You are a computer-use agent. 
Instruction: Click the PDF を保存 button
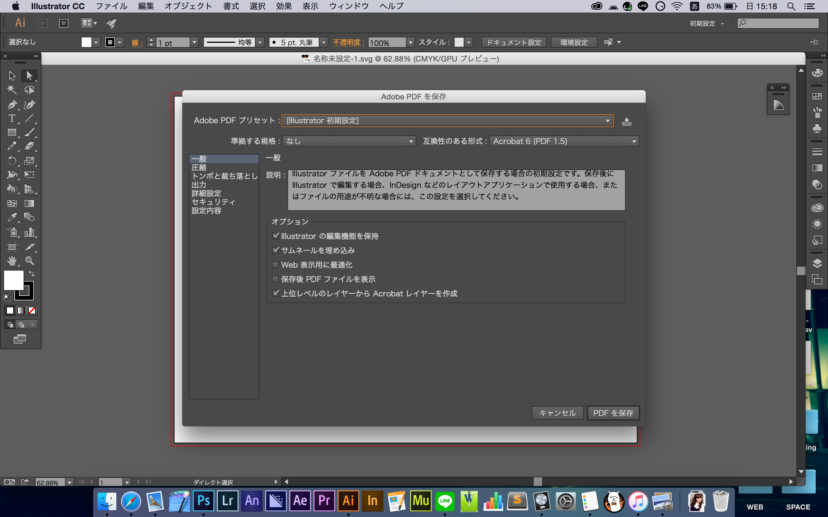613,413
